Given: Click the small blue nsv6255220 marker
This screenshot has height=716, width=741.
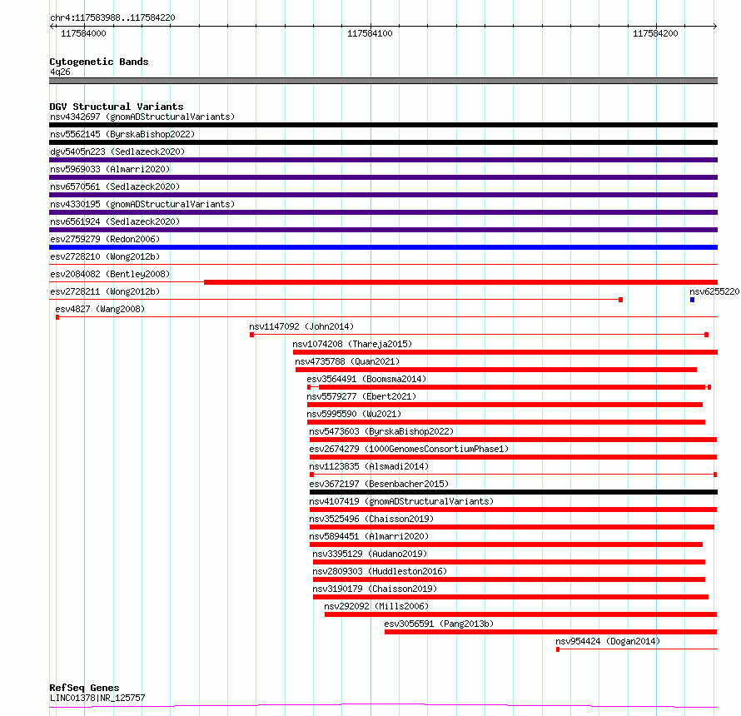Looking at the screenshot, I should point(693,300).
